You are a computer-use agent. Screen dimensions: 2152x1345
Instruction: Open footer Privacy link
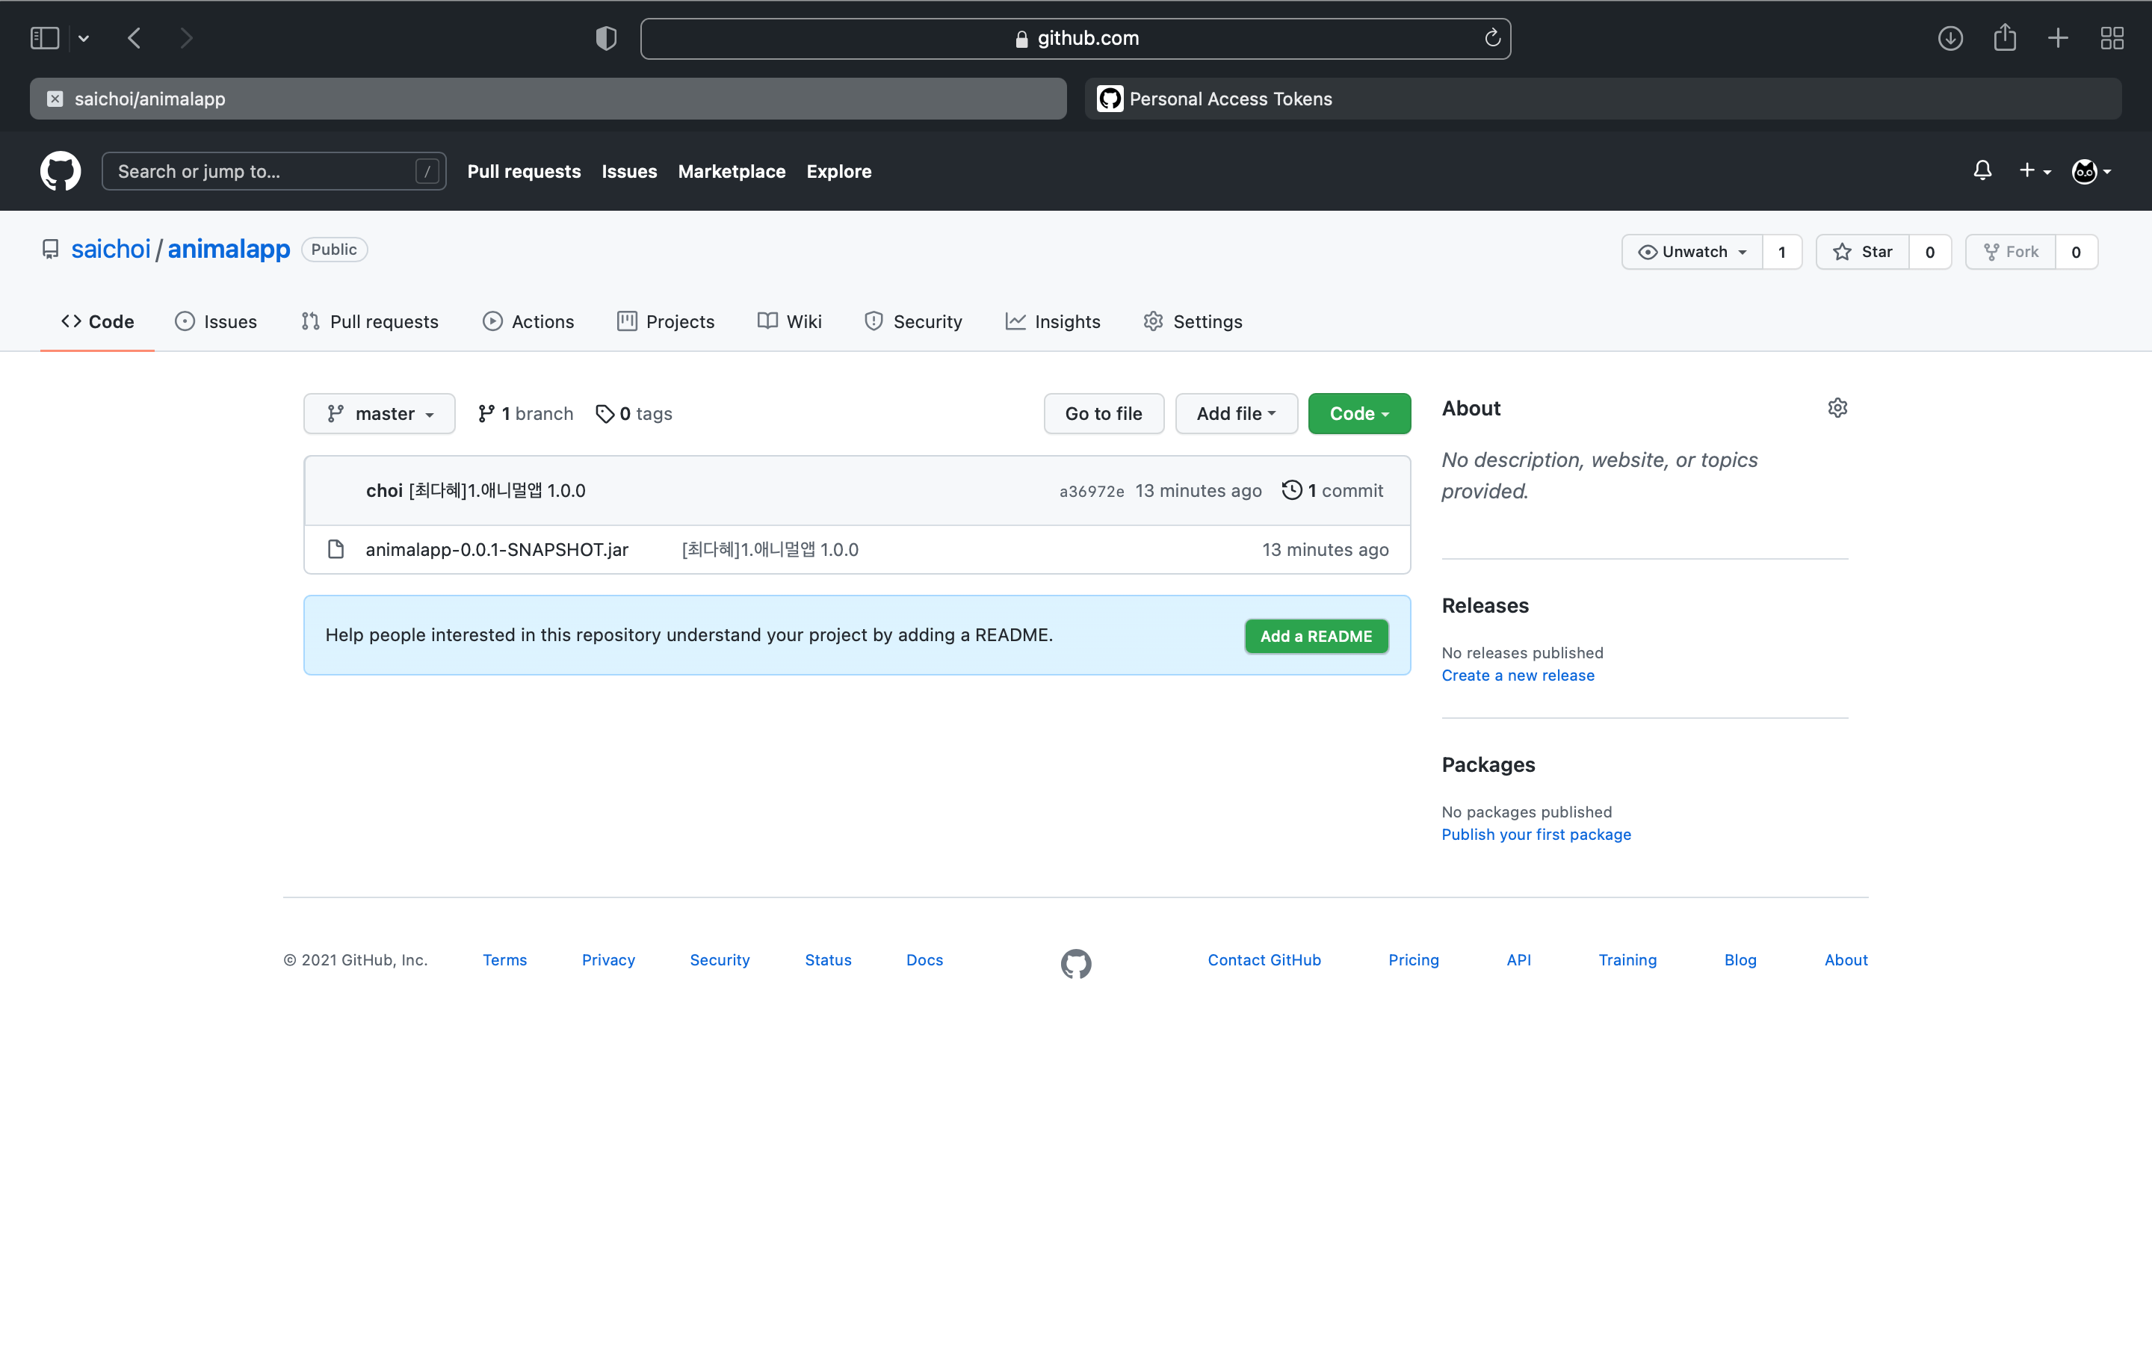pyautogui.click(x=608, y=960)
